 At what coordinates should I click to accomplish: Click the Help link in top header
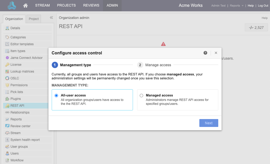(x=251, y=6)
